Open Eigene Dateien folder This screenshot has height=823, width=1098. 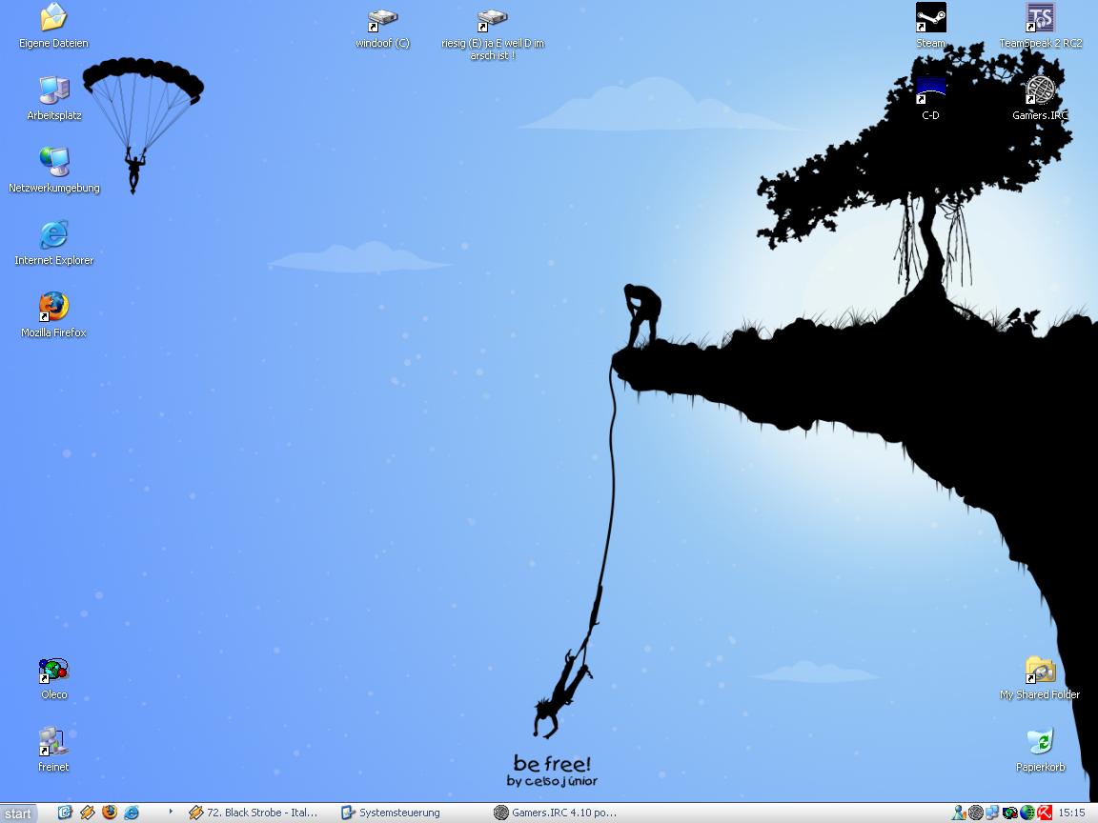click(x=54, y=19)
